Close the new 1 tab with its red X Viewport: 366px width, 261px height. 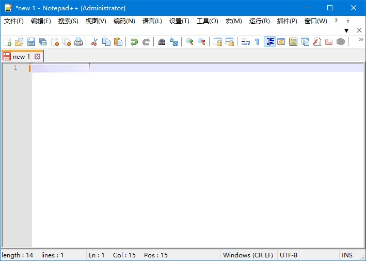point(37,57)
